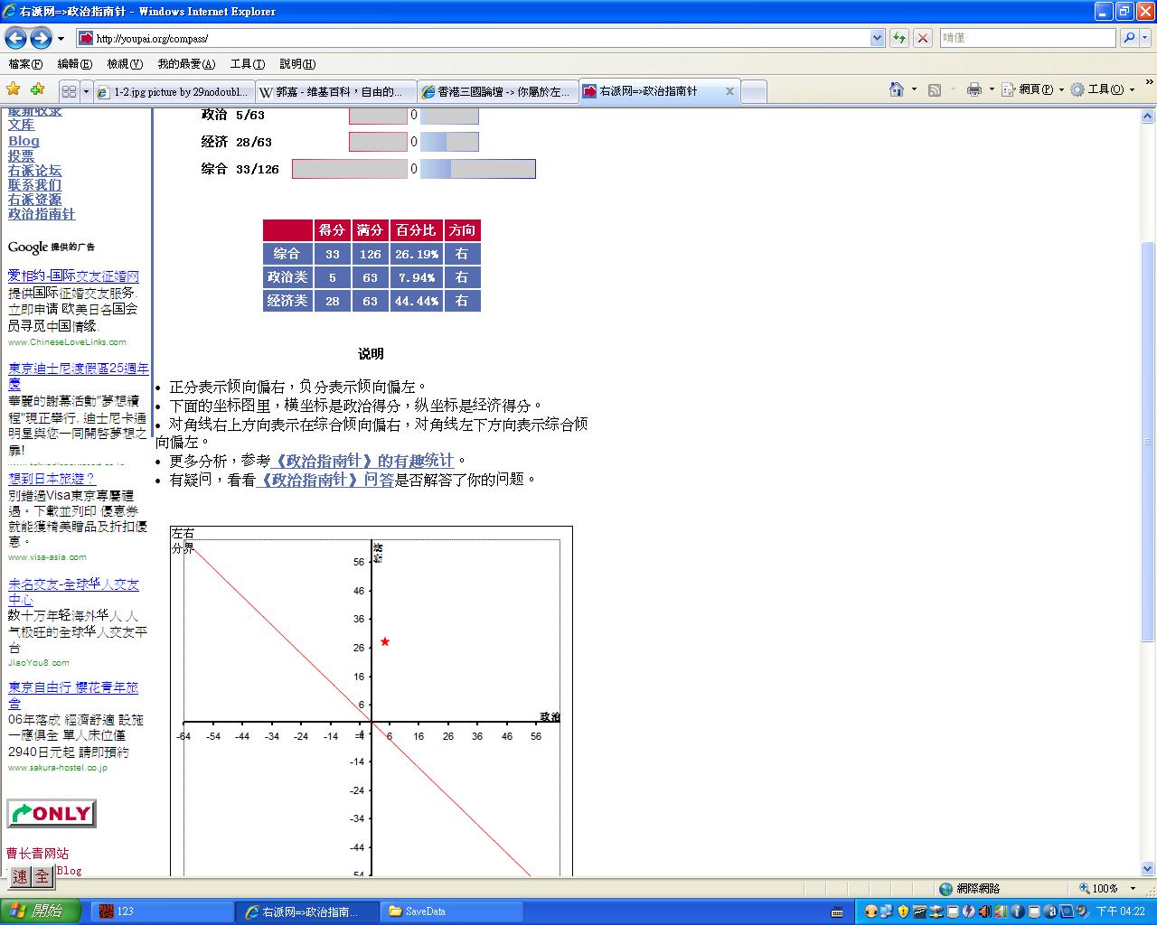
Task: Stop loading with the red X icon
Action: pos(923,38)
